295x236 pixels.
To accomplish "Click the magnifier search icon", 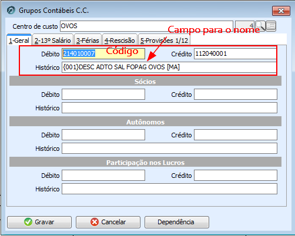I will point(260,26).
